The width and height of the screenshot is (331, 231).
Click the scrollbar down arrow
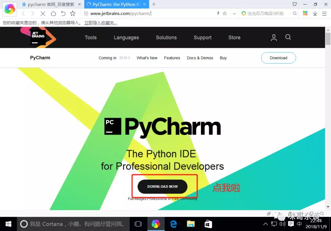tap(328, 207)
